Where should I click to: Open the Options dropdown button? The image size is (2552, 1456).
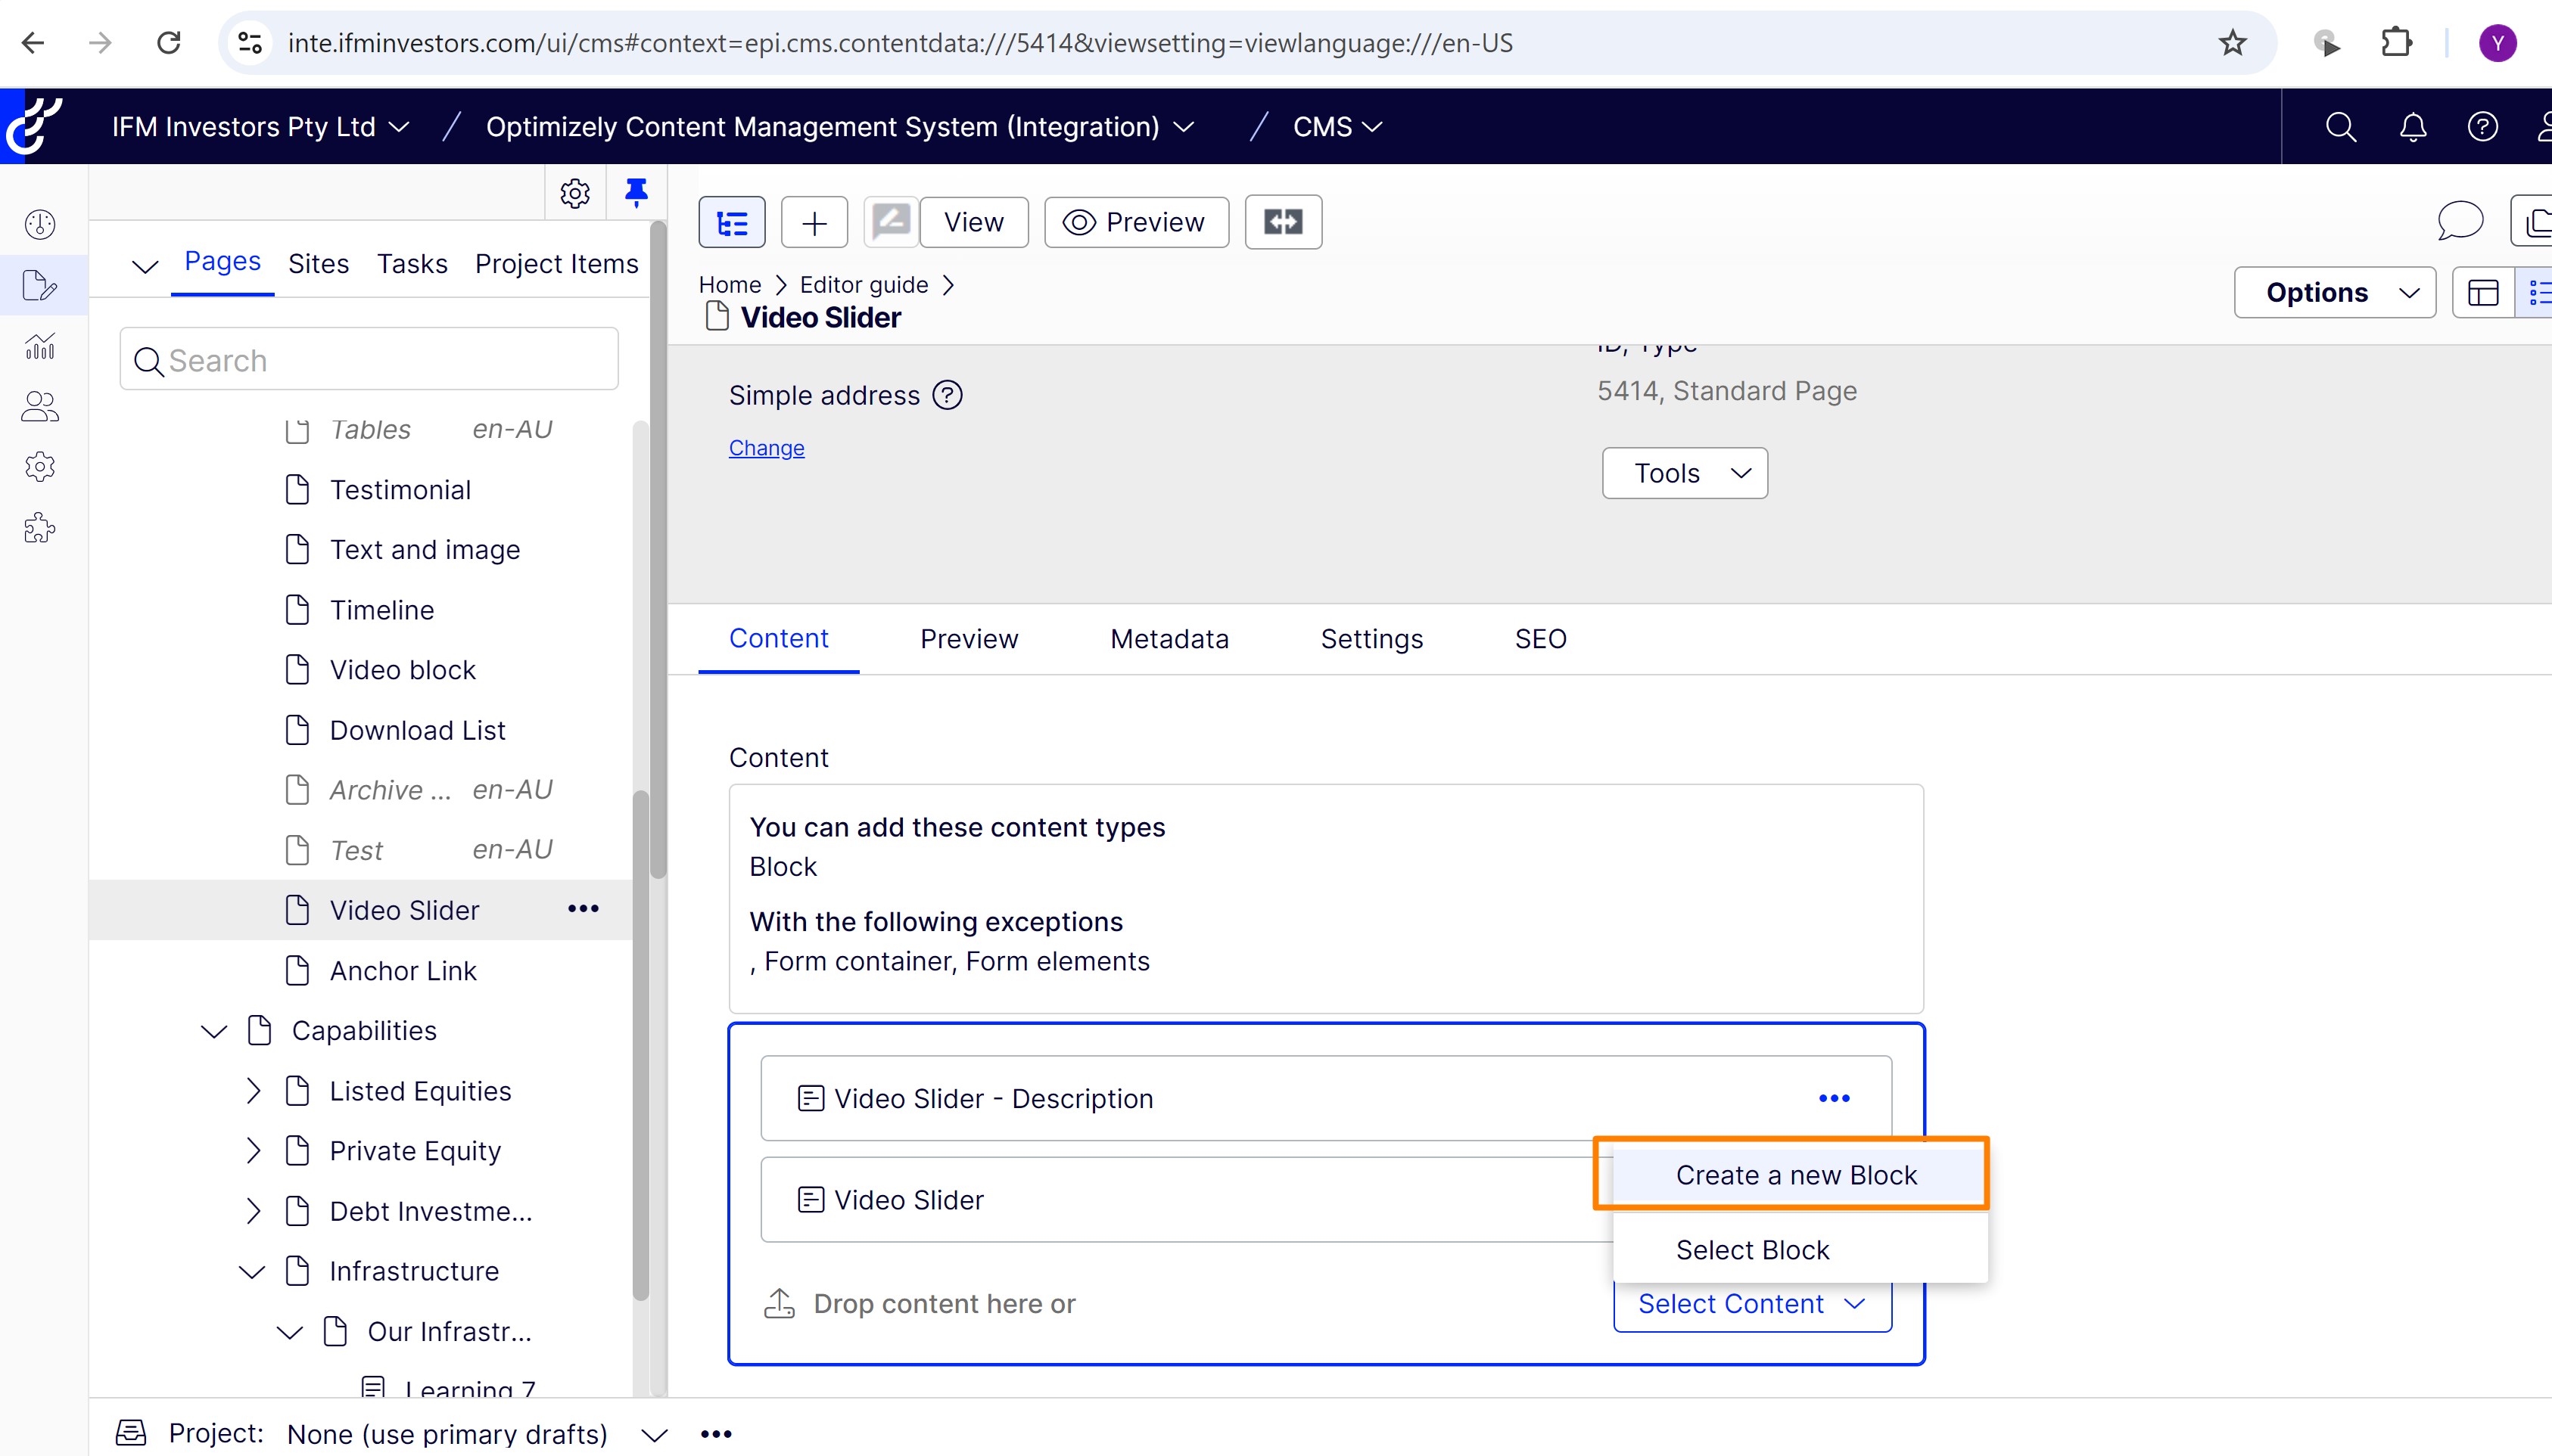tap(2334, 293)
